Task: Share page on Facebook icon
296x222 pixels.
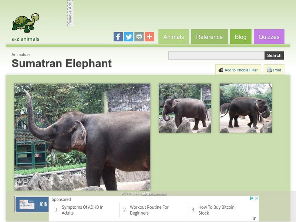Action: coord(118,37)
